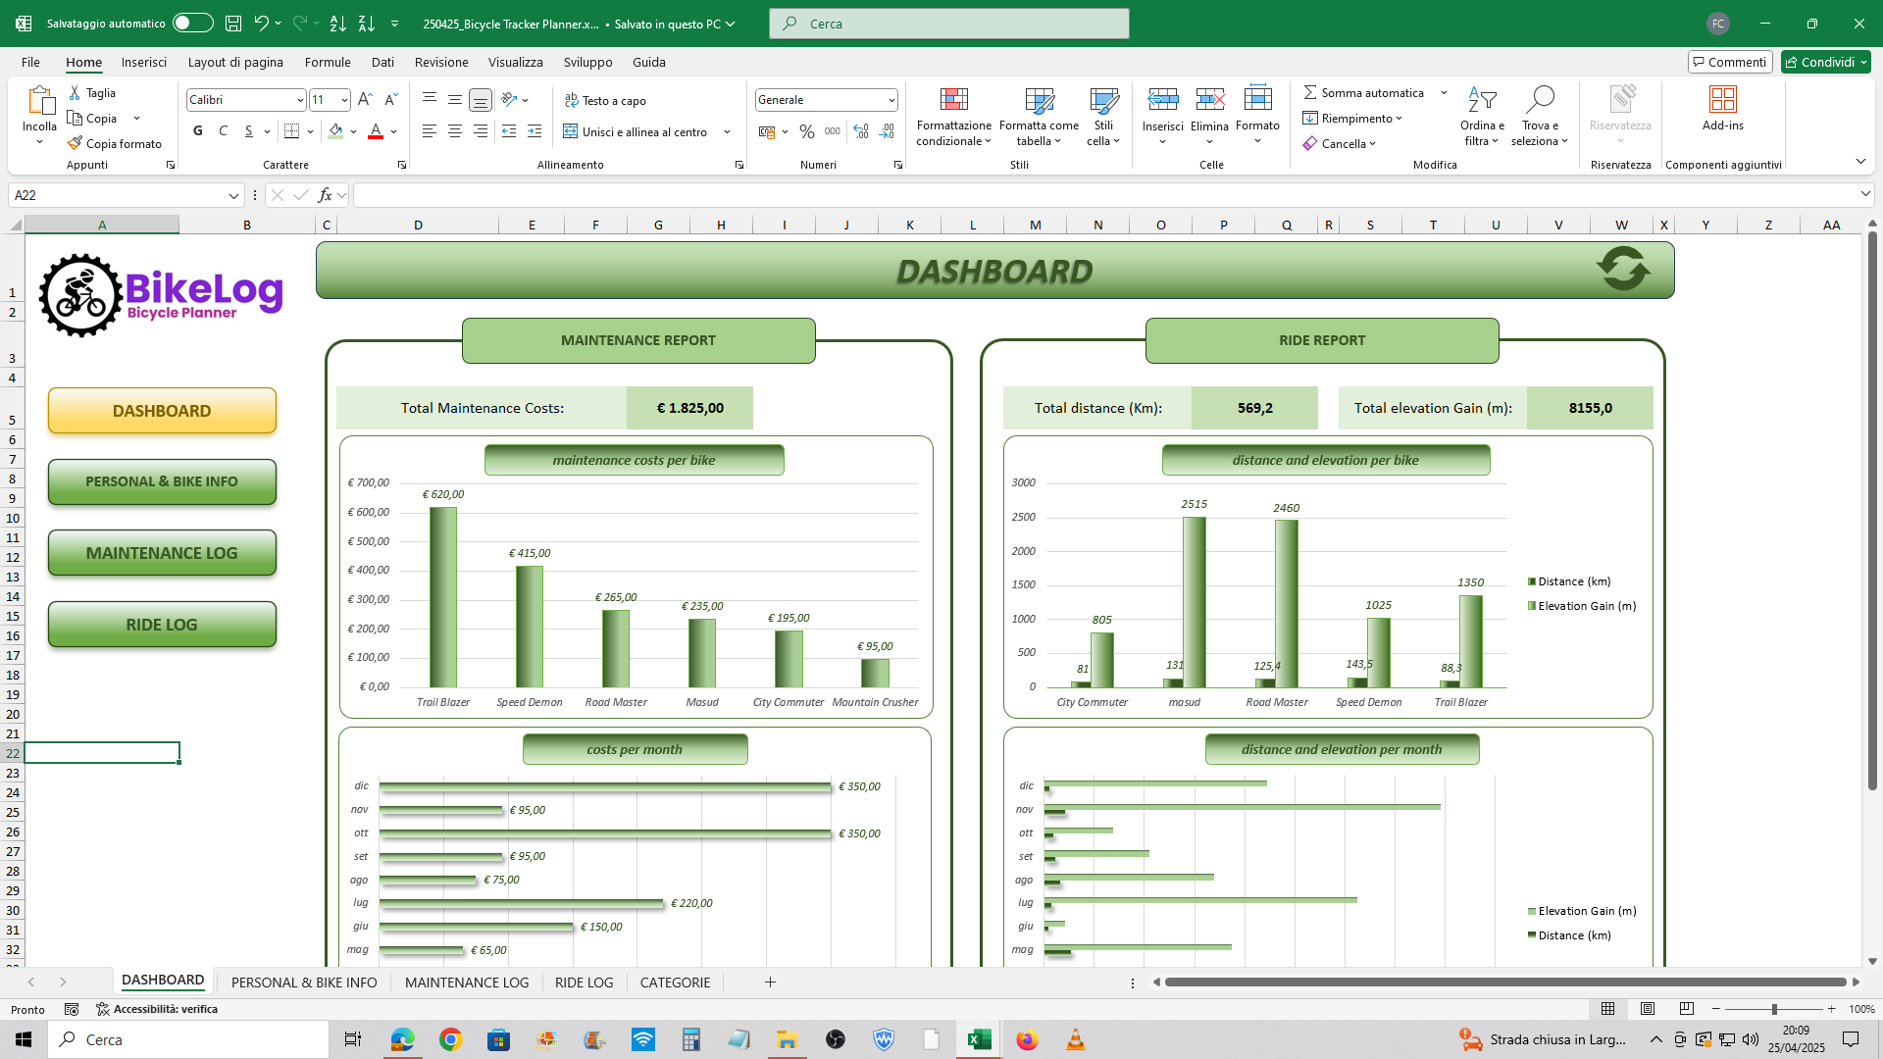This screenshot has width=1883, height=1059.
Task: Switch to Page Break Preview view
Action: click(1687, 1009)
